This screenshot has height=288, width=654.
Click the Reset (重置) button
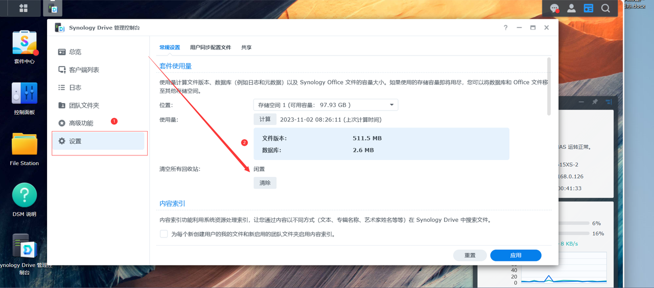point(470,255)
